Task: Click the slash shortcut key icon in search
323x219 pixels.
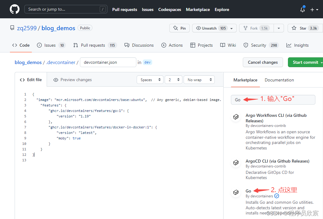Action: (102, 9)
